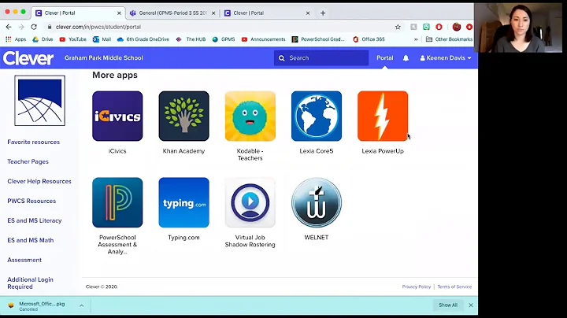Screen dimensions: 567x318
Task: Click the school district logo image
Action: pos(40,101)
